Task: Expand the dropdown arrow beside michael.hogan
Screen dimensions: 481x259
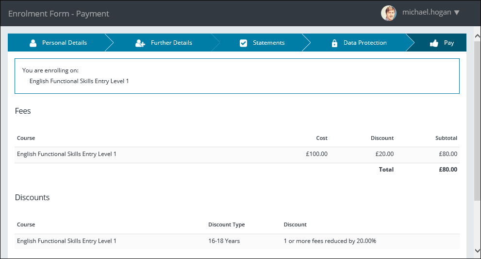Action: 456,13
